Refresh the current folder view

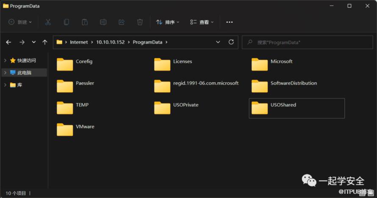click(x=231, y=42)
